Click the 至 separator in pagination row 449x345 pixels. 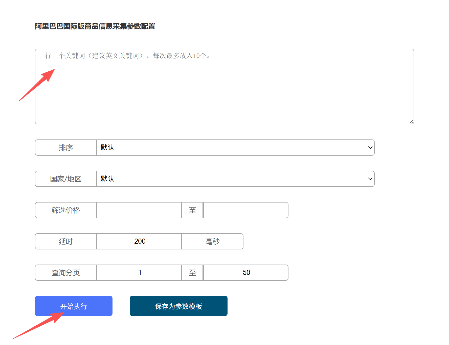click(x=192, y=273)
